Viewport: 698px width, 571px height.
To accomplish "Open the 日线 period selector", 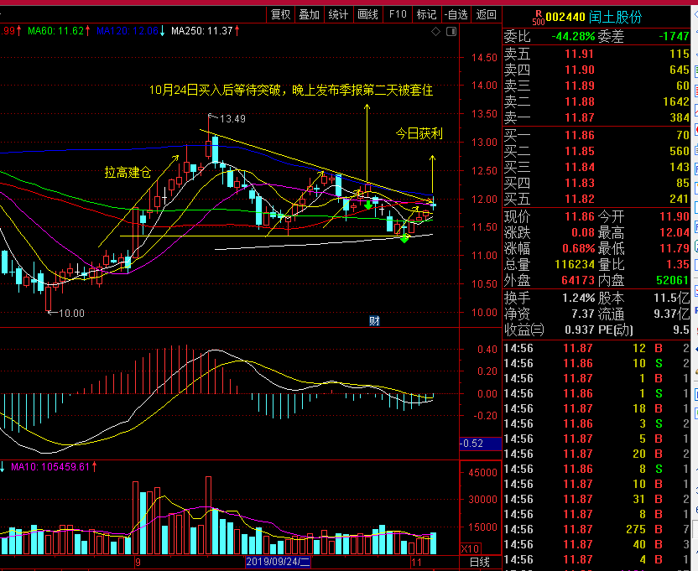I will point(480,562).
